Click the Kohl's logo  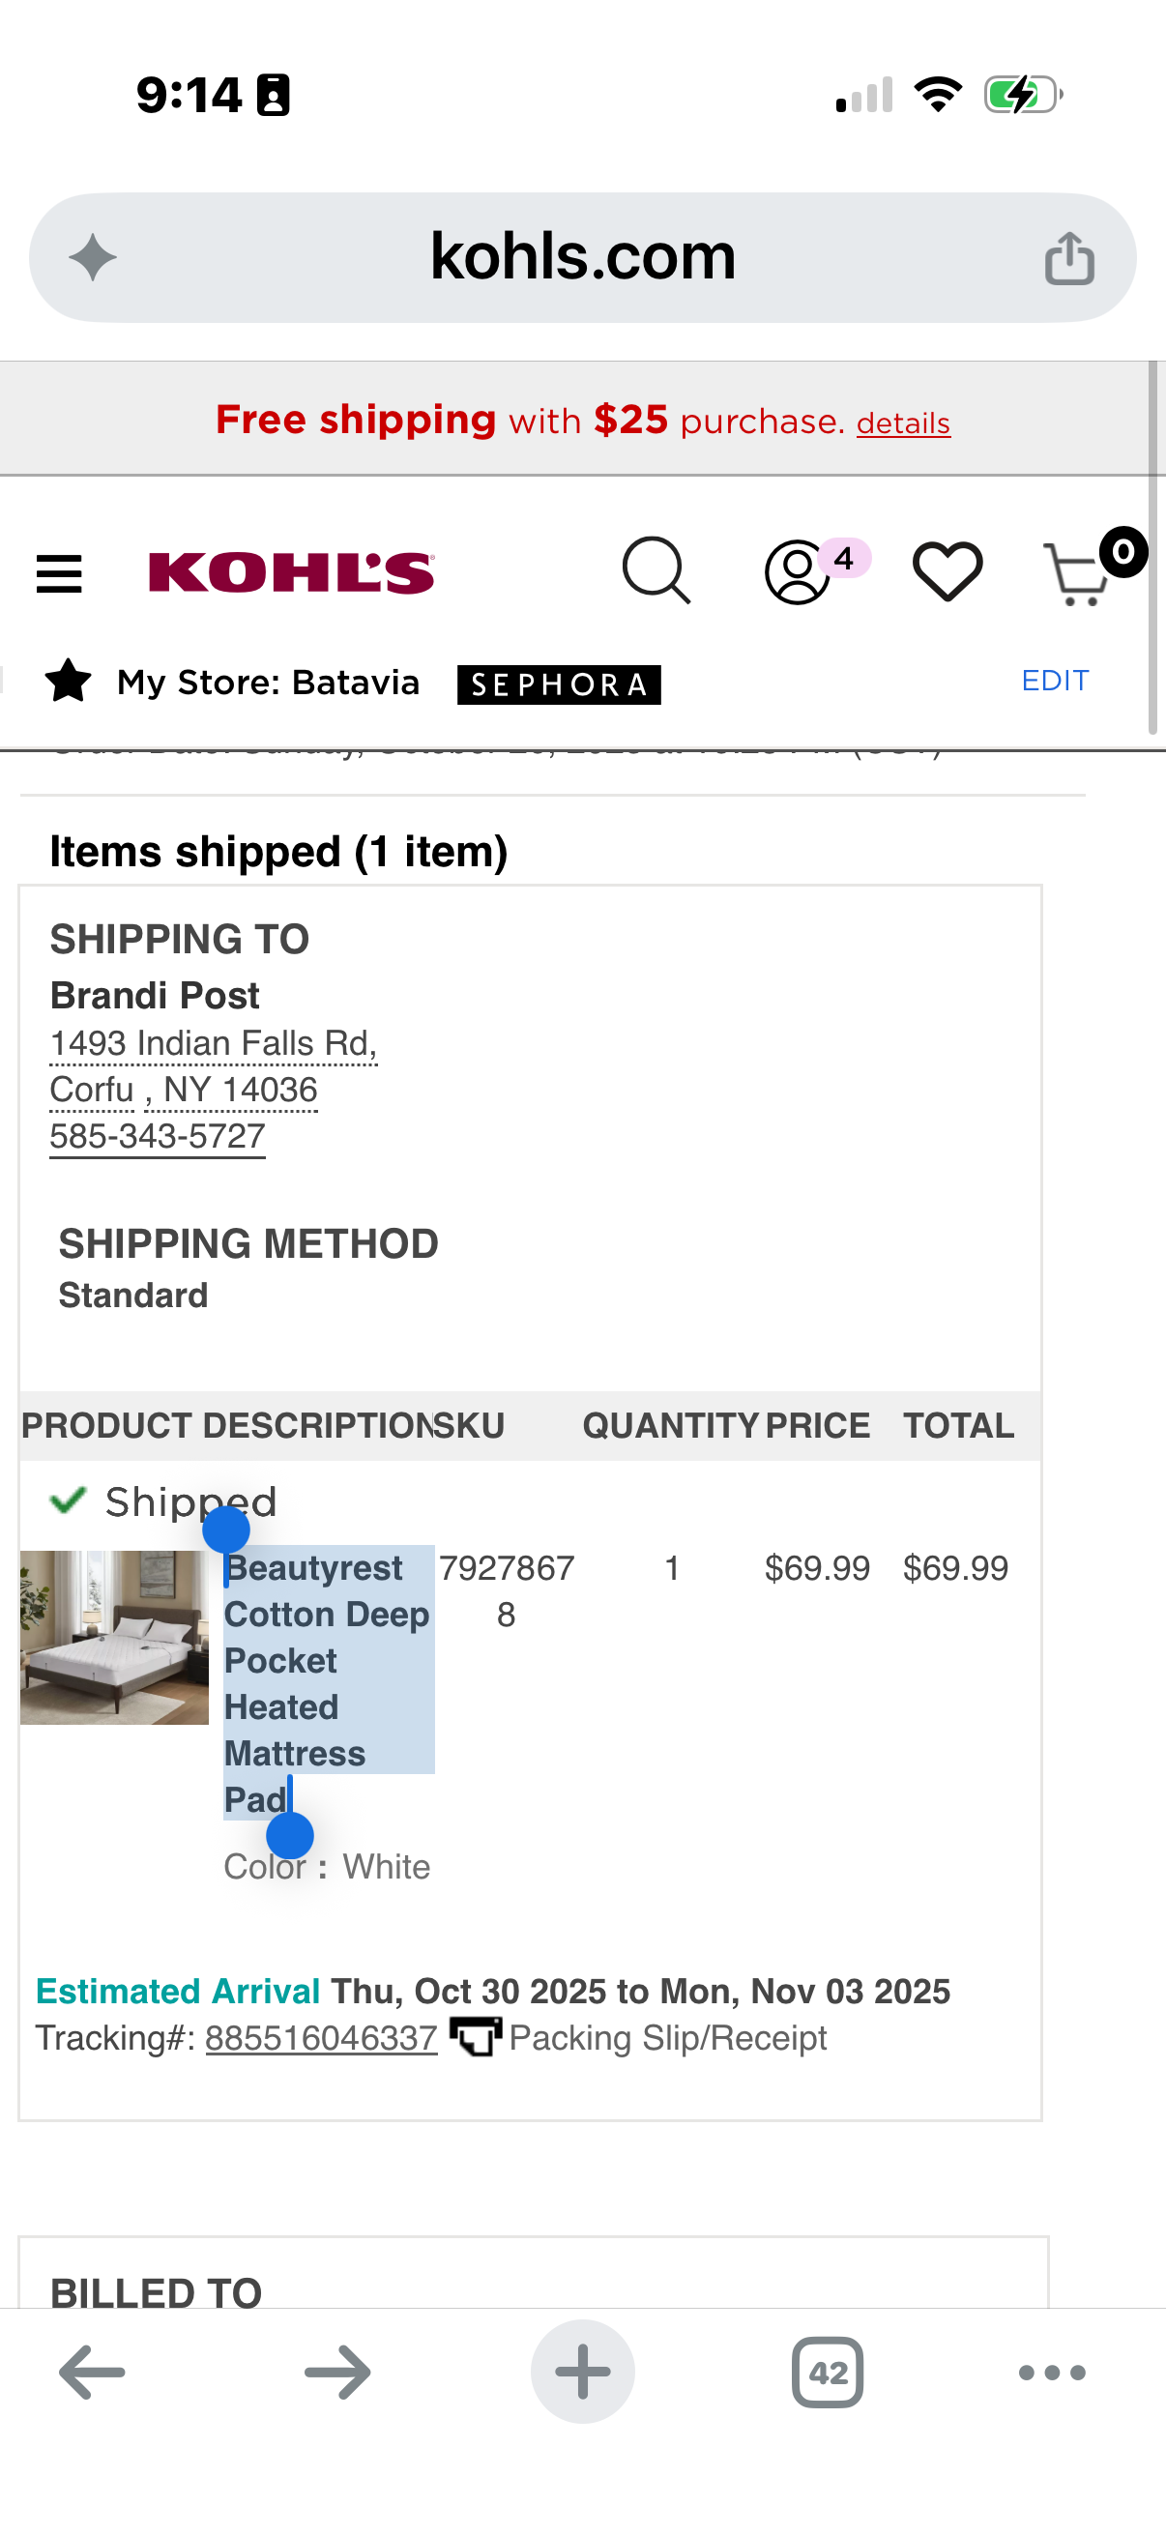pos(291,572)
